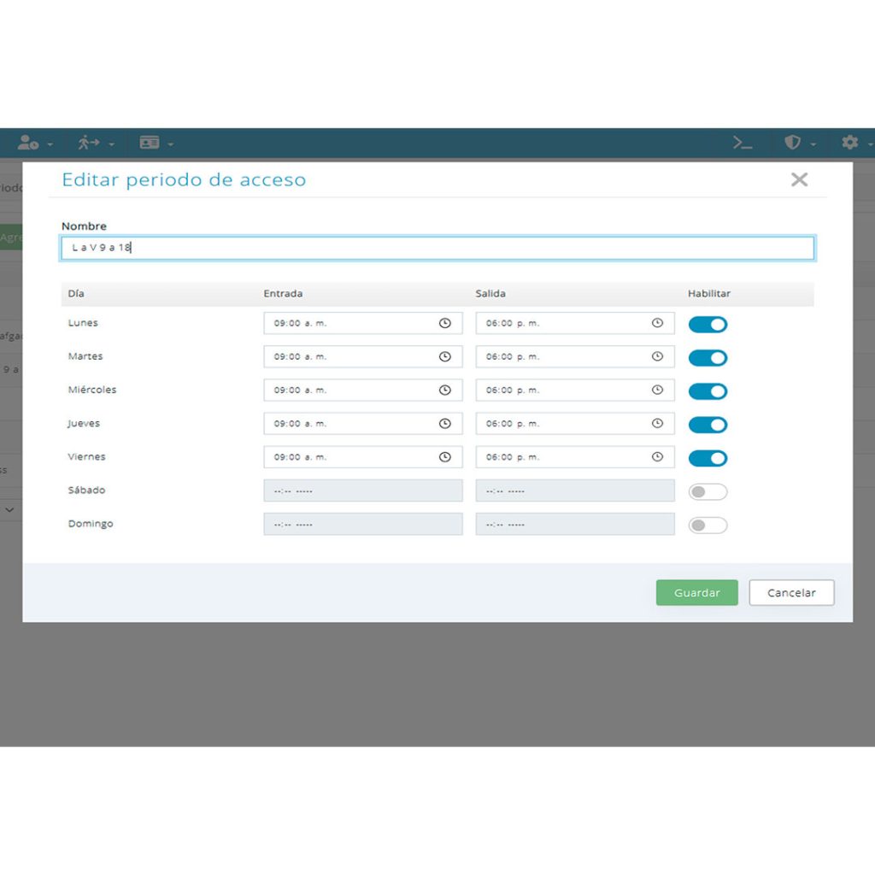Disable the Lunes access toggle
Screen dimensions: 875x875
point(708,324)
